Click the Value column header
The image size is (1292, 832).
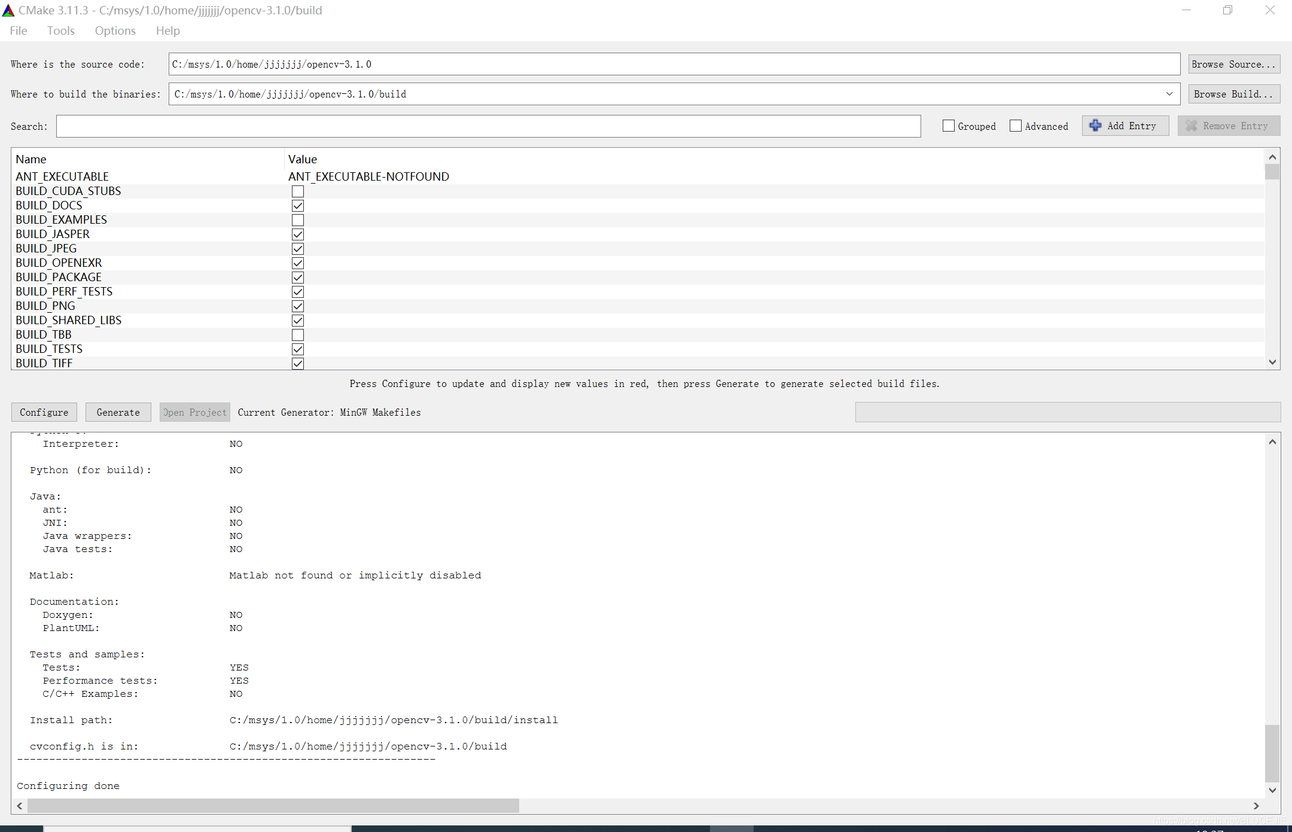(x=303, y=159)
